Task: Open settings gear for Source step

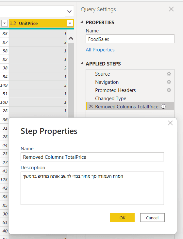Action: point(169,74)
